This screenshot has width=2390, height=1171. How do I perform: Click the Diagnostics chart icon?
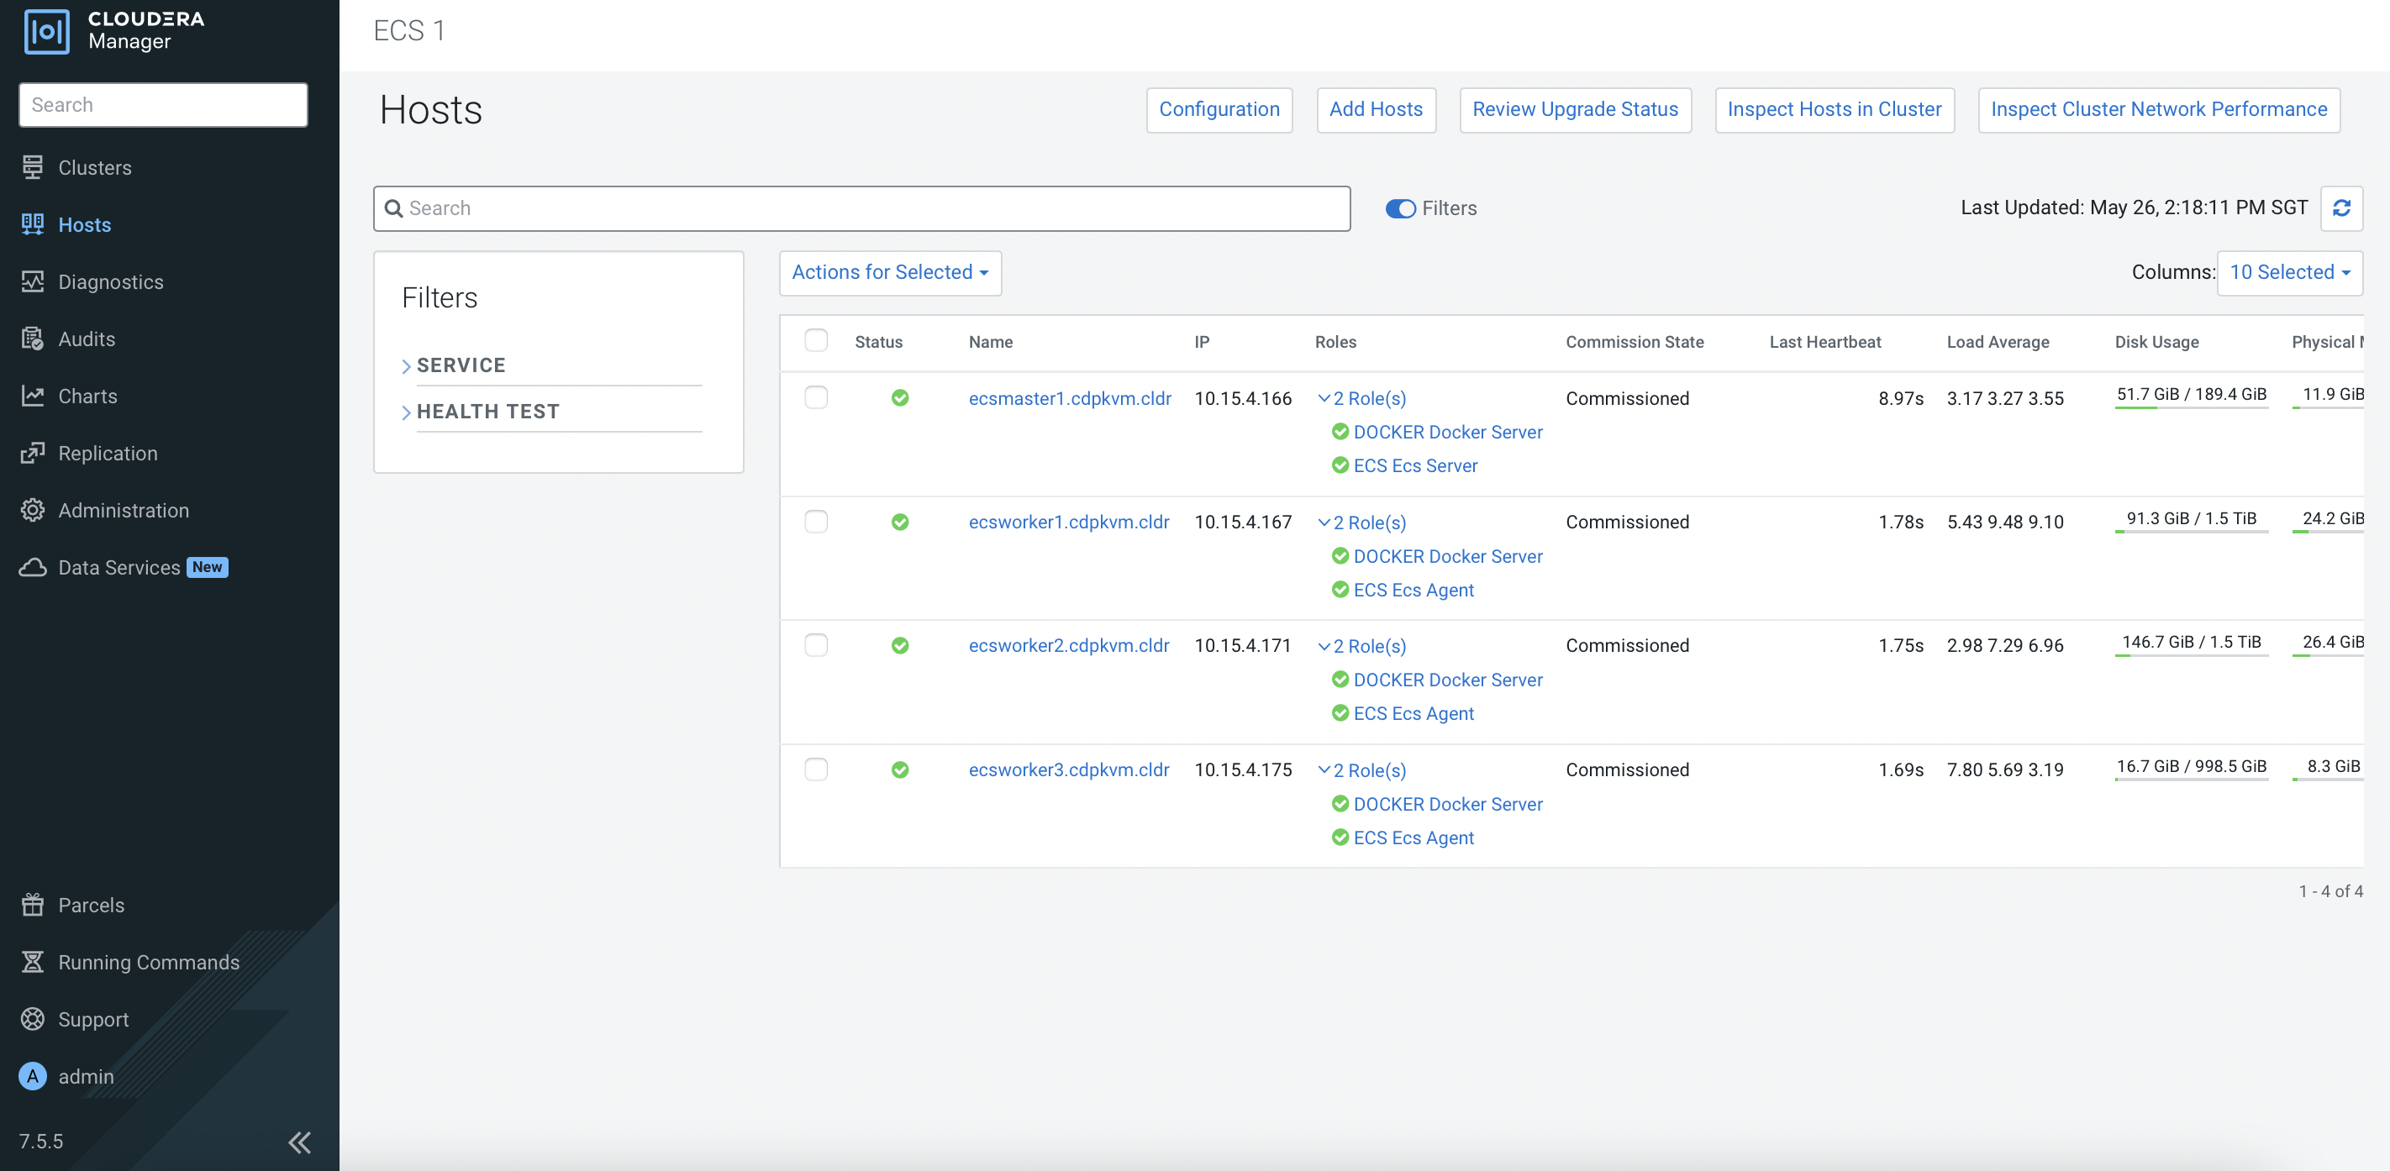[33, 282]
